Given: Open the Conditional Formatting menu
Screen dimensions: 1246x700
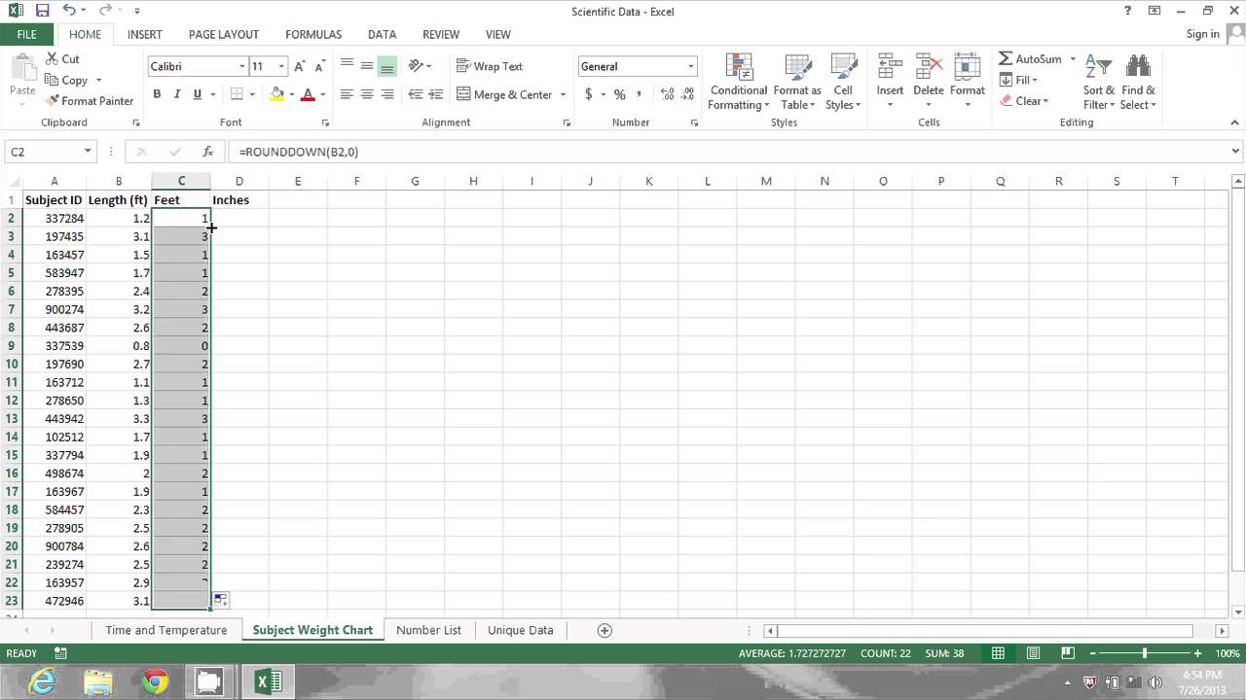Looking at the screenshot, I should pos(739,83).
